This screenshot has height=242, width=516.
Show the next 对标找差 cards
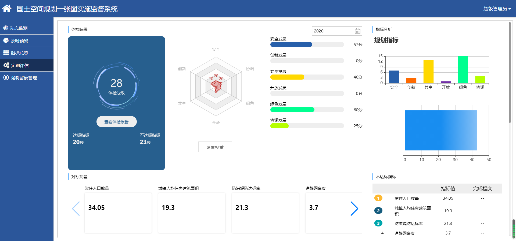pyautogui.click(x=354, y=209)
